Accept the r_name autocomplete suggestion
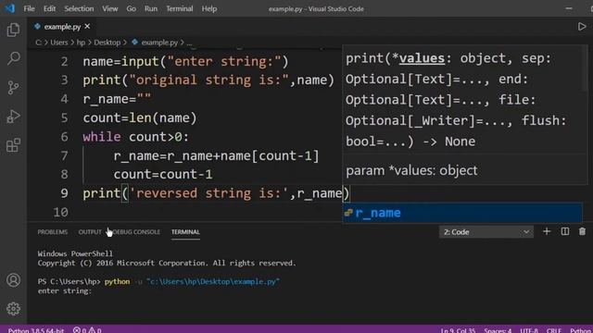Image resolution: width=593 pixels, height=333 pixels. [x=462, y=213]
